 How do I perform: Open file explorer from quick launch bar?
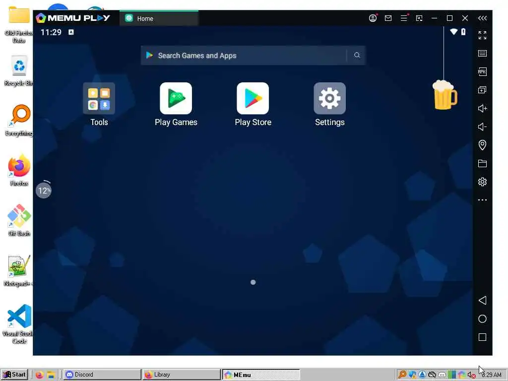pyautogui.click(x=51, y=375)
